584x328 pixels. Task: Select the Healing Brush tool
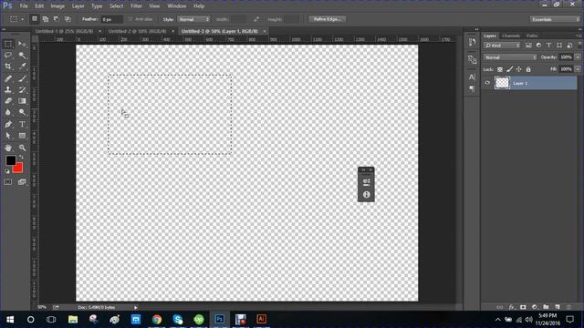[8, 78]
